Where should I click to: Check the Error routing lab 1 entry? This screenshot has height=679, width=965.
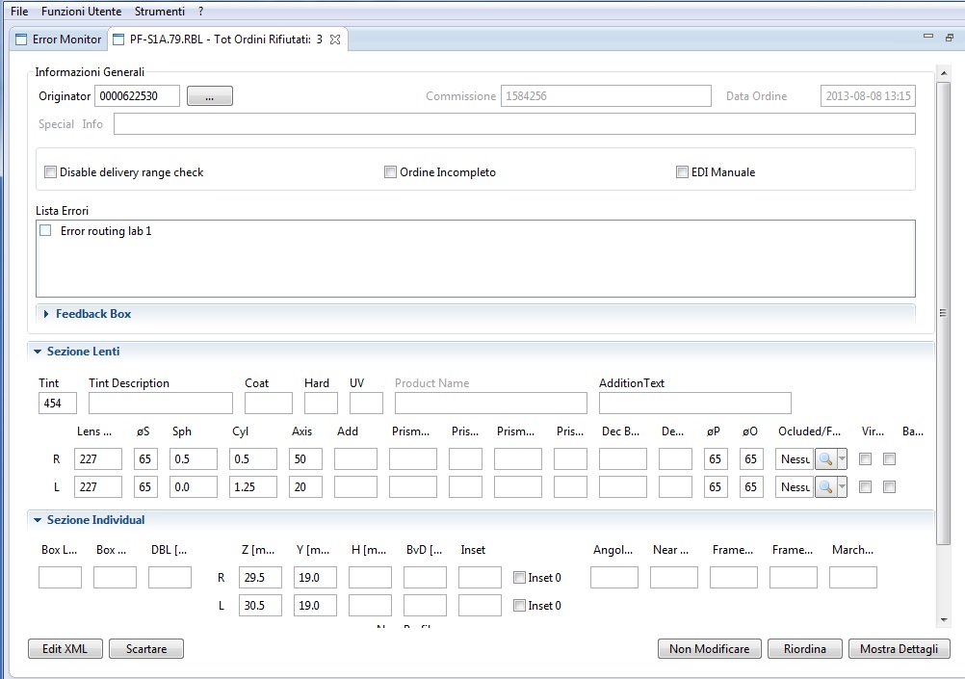[x=45, y=230]
